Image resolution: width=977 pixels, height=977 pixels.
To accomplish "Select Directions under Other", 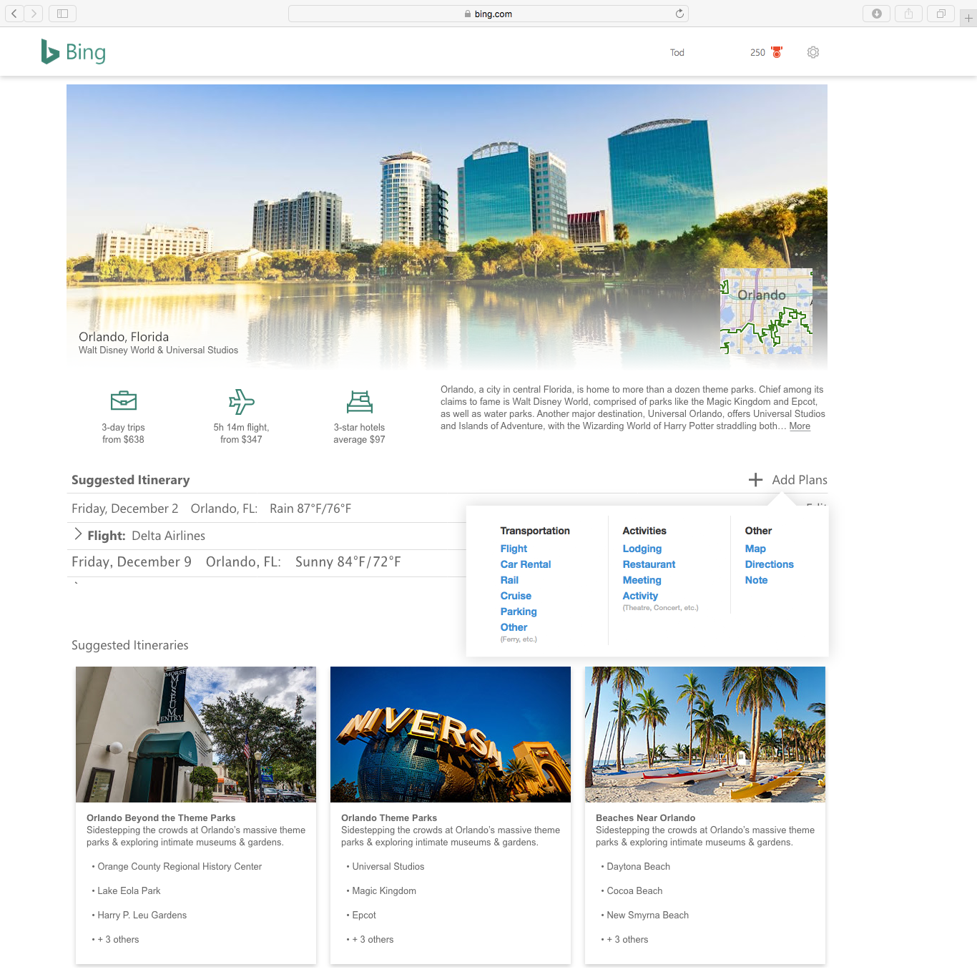I will (769, 564).
